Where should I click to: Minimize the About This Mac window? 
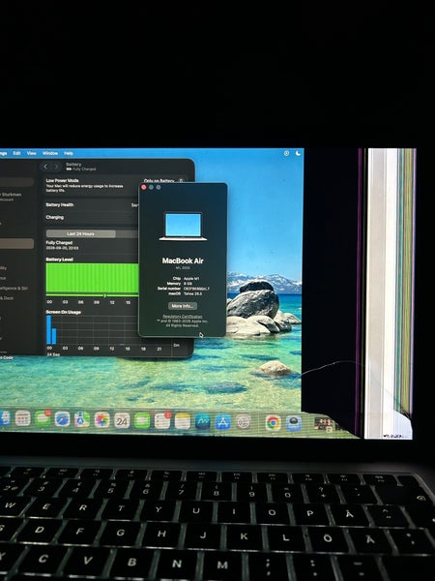[151, 187]
